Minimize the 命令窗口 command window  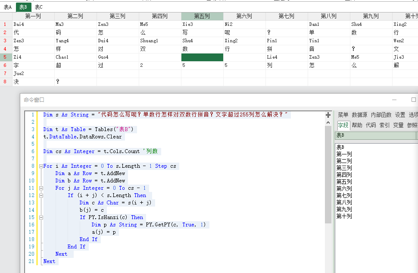click(394, 100)
